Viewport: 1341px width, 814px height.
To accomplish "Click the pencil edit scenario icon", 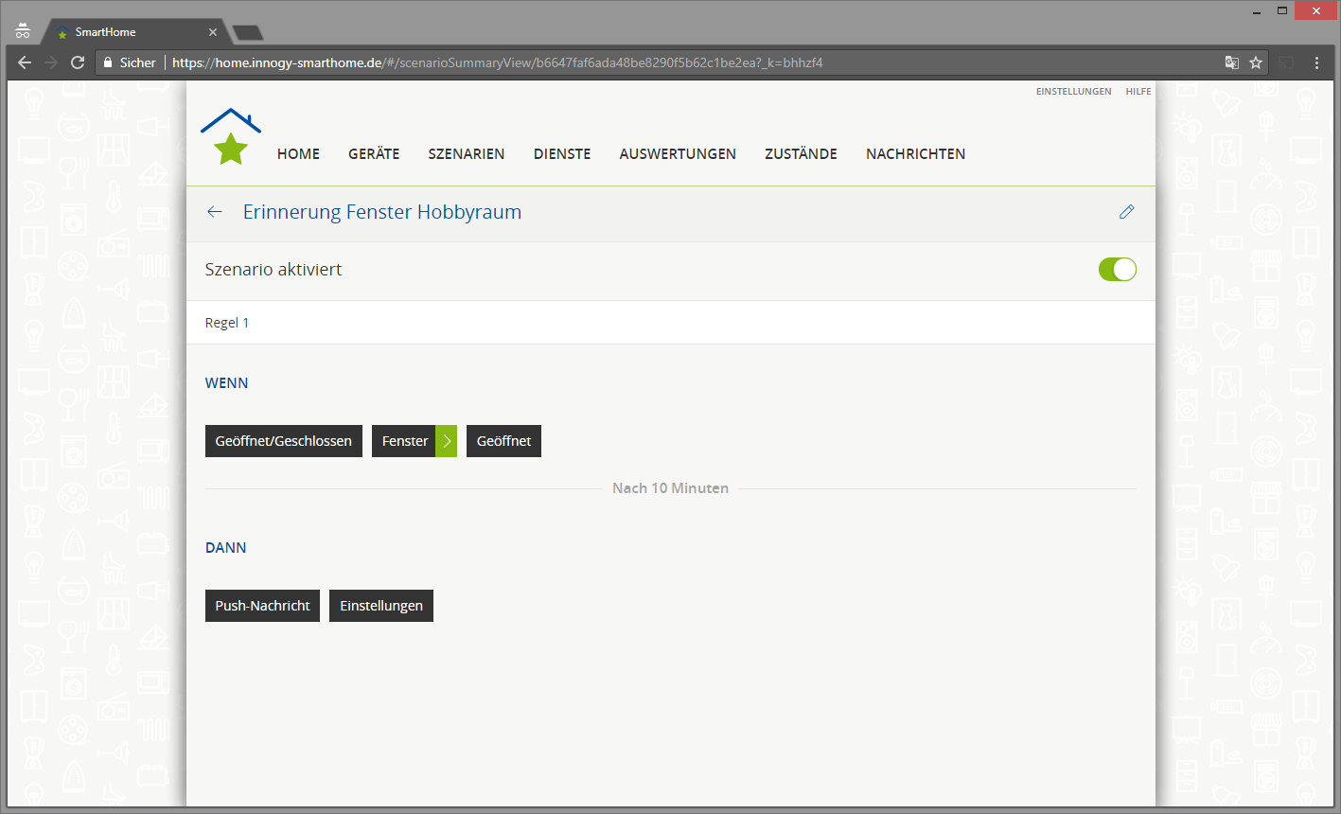I will tap(1126, 212).
